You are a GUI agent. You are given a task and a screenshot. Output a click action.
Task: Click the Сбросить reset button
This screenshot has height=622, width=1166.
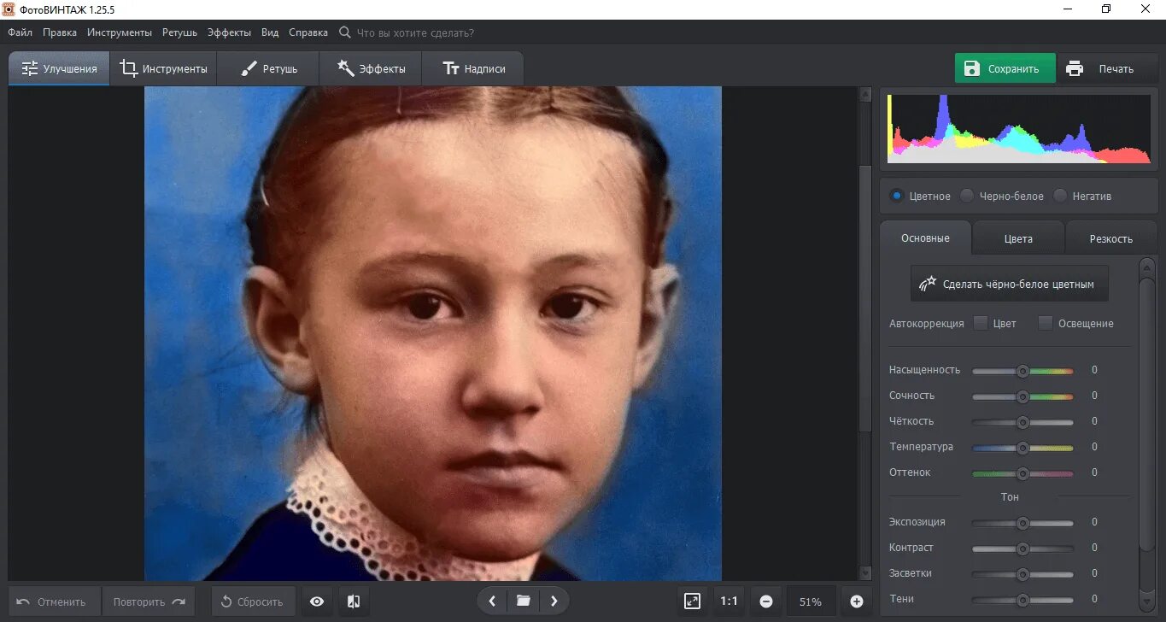coord(253,601)
